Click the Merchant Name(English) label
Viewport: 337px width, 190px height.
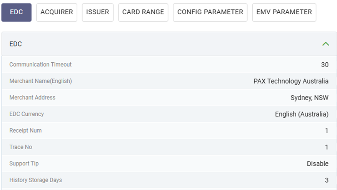40,81
